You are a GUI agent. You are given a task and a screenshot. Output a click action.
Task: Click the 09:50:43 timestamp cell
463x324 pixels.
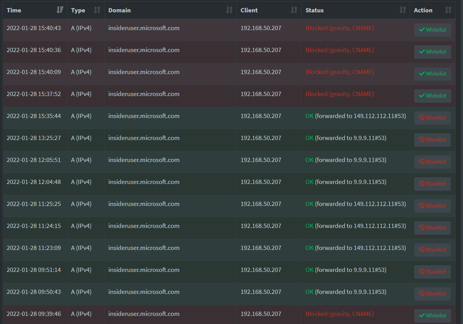coord(34,292)
